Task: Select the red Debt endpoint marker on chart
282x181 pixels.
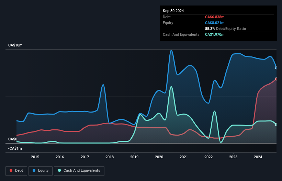Action: [276, 79]
